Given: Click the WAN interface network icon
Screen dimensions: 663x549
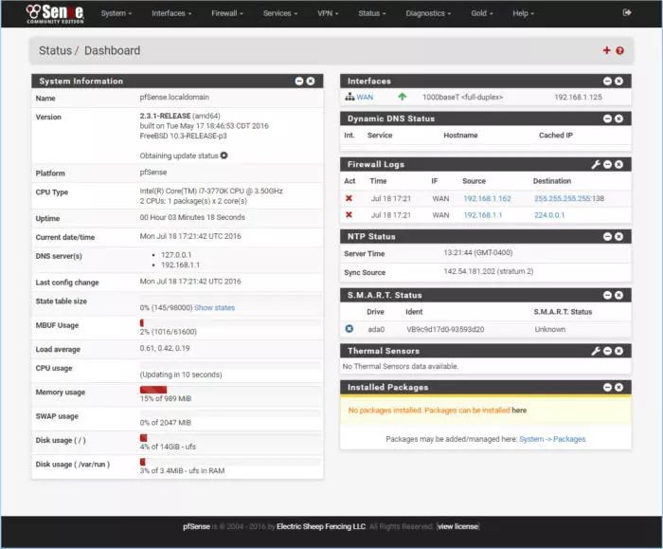Looking at the screenshot, I should (x=349, y=97).
